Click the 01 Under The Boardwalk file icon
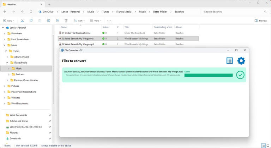 [x=60, y=33]
